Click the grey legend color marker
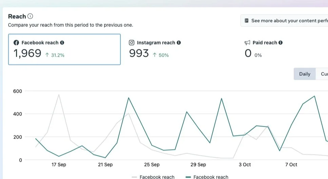This screenshot has width=328, height=179. point(134,177)
